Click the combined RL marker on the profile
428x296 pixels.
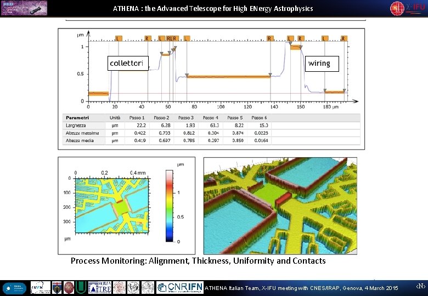point(169,38)
